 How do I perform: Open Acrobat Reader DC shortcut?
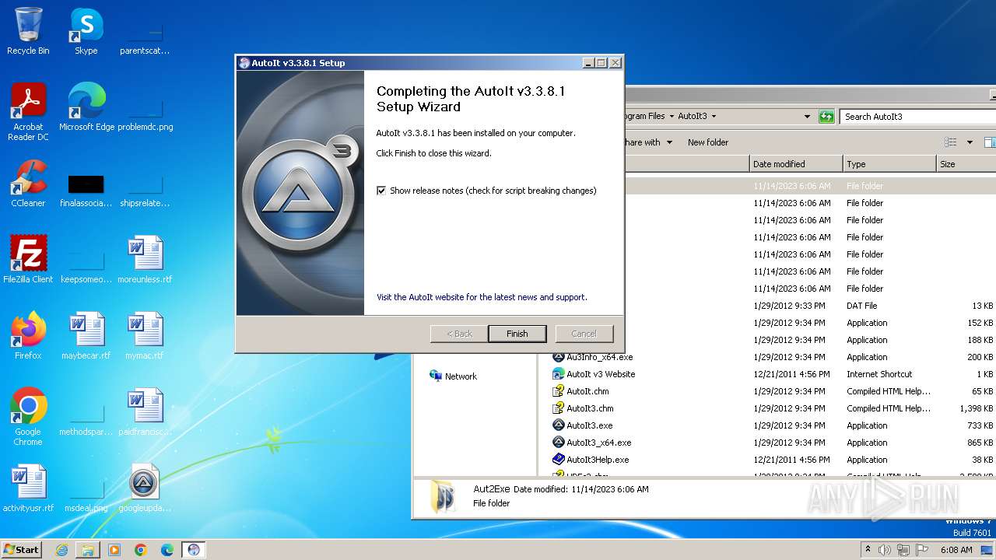point(28,112)
